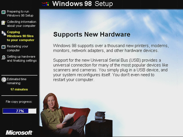Click the Preparing to run Setup icon
This screenshot has height=137, width=183.
click(3, 12)
